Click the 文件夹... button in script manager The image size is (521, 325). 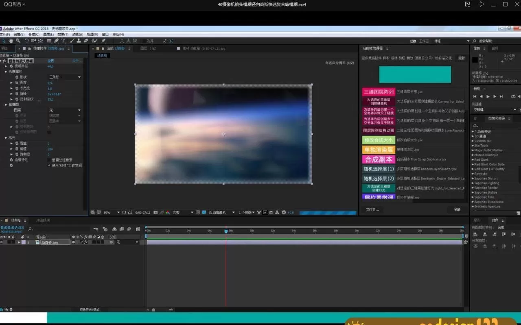pyautogui.click(x=372, y=209)
